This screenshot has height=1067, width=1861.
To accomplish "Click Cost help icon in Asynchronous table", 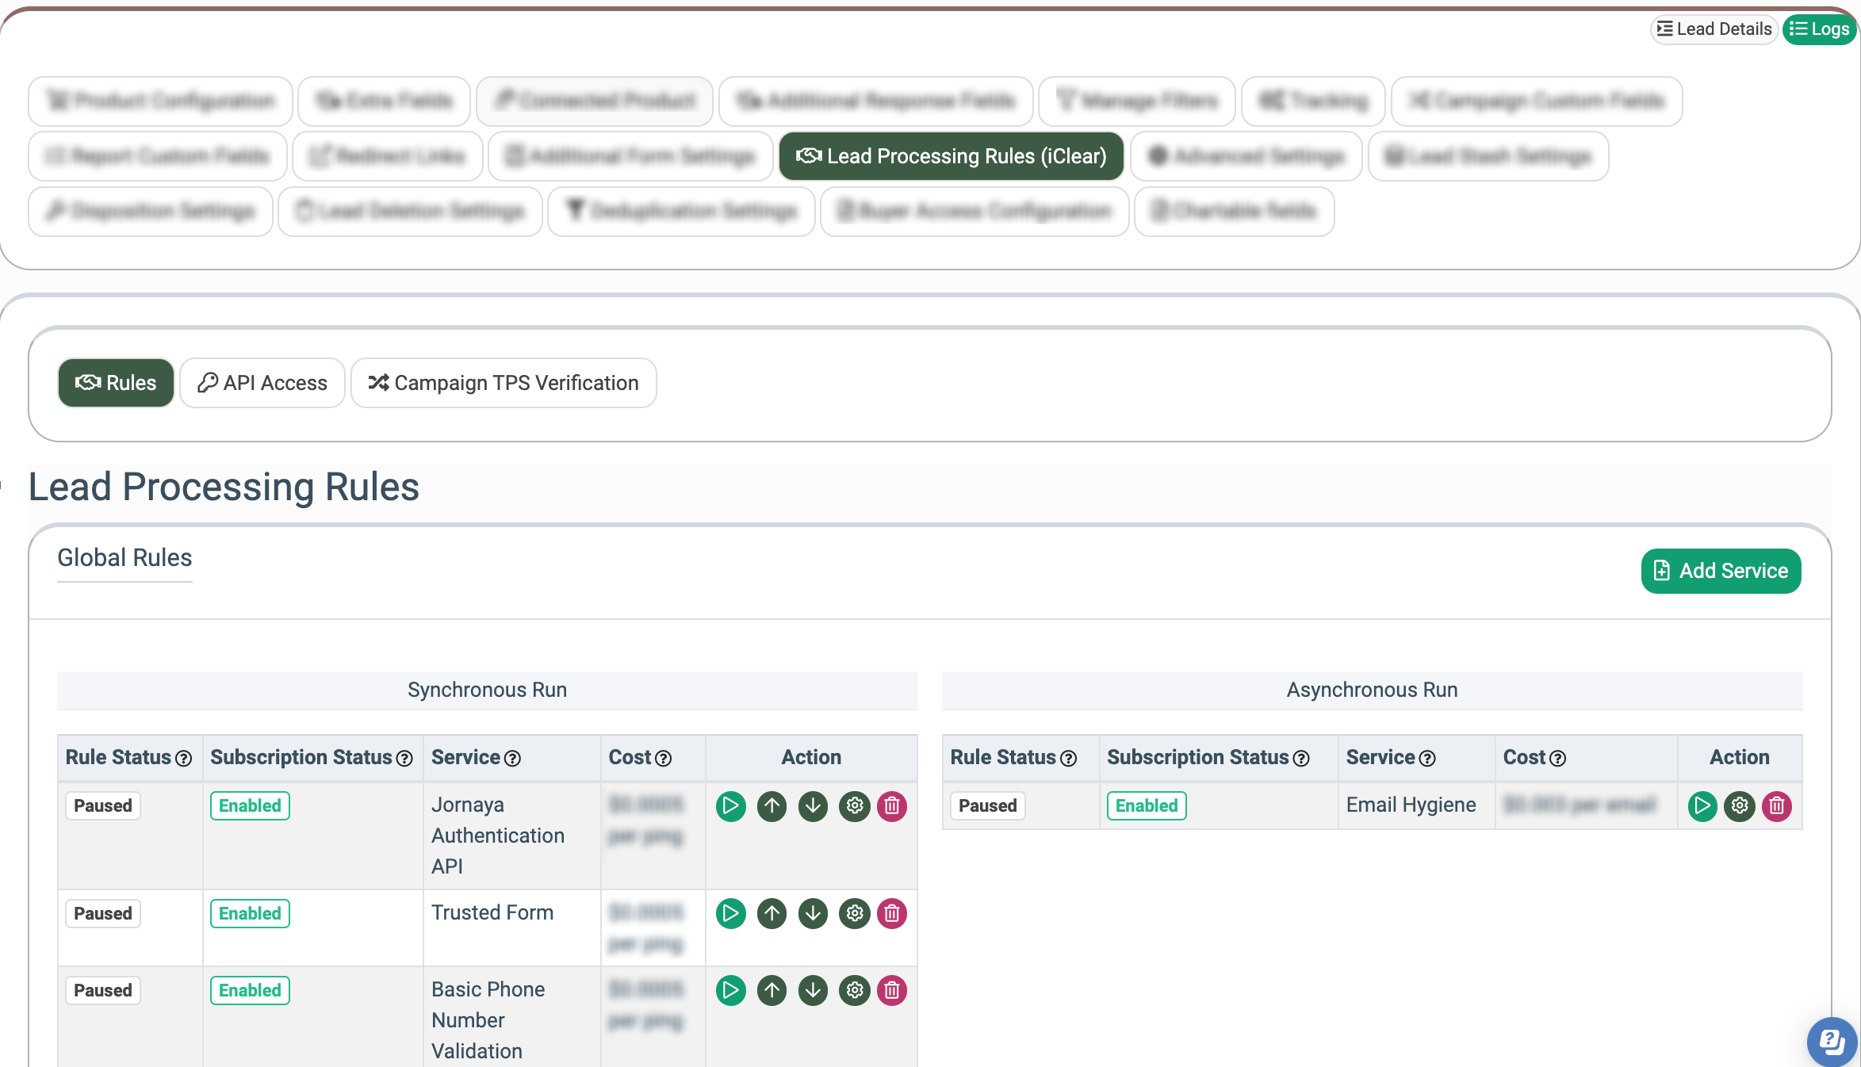I will [x=1558, y=759].
